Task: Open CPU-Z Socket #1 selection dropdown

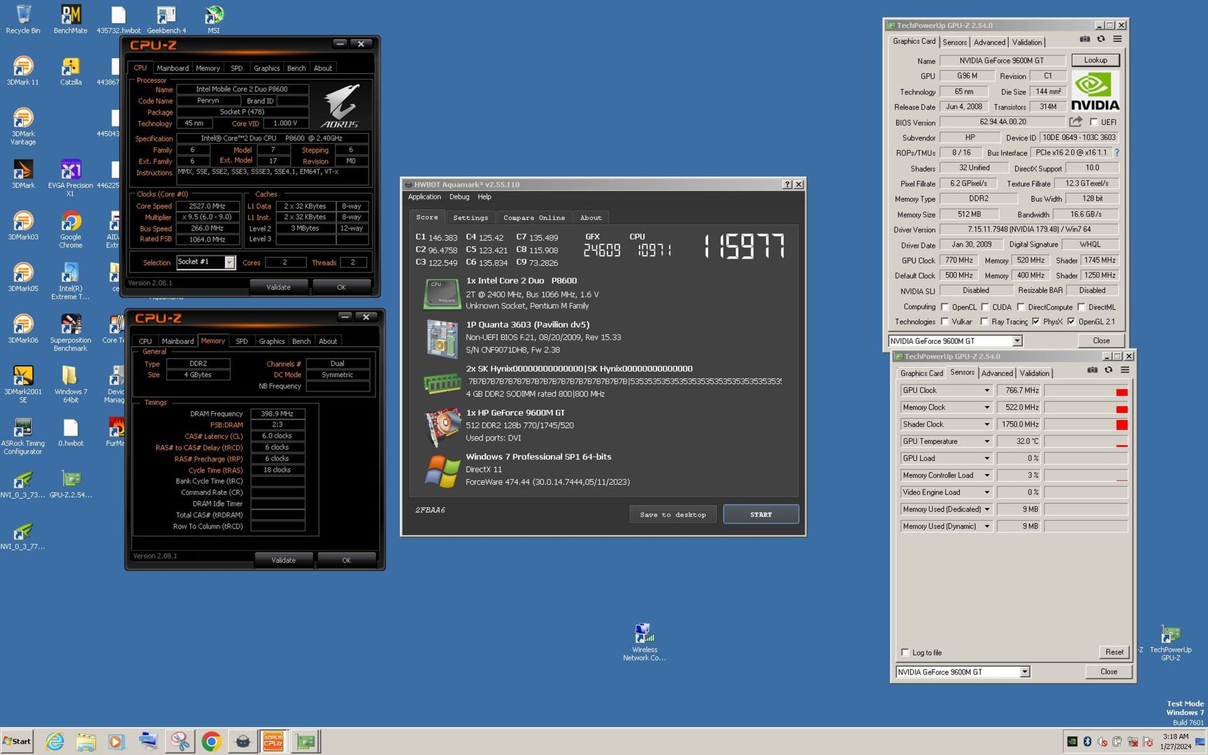Action: click(229, 262)
